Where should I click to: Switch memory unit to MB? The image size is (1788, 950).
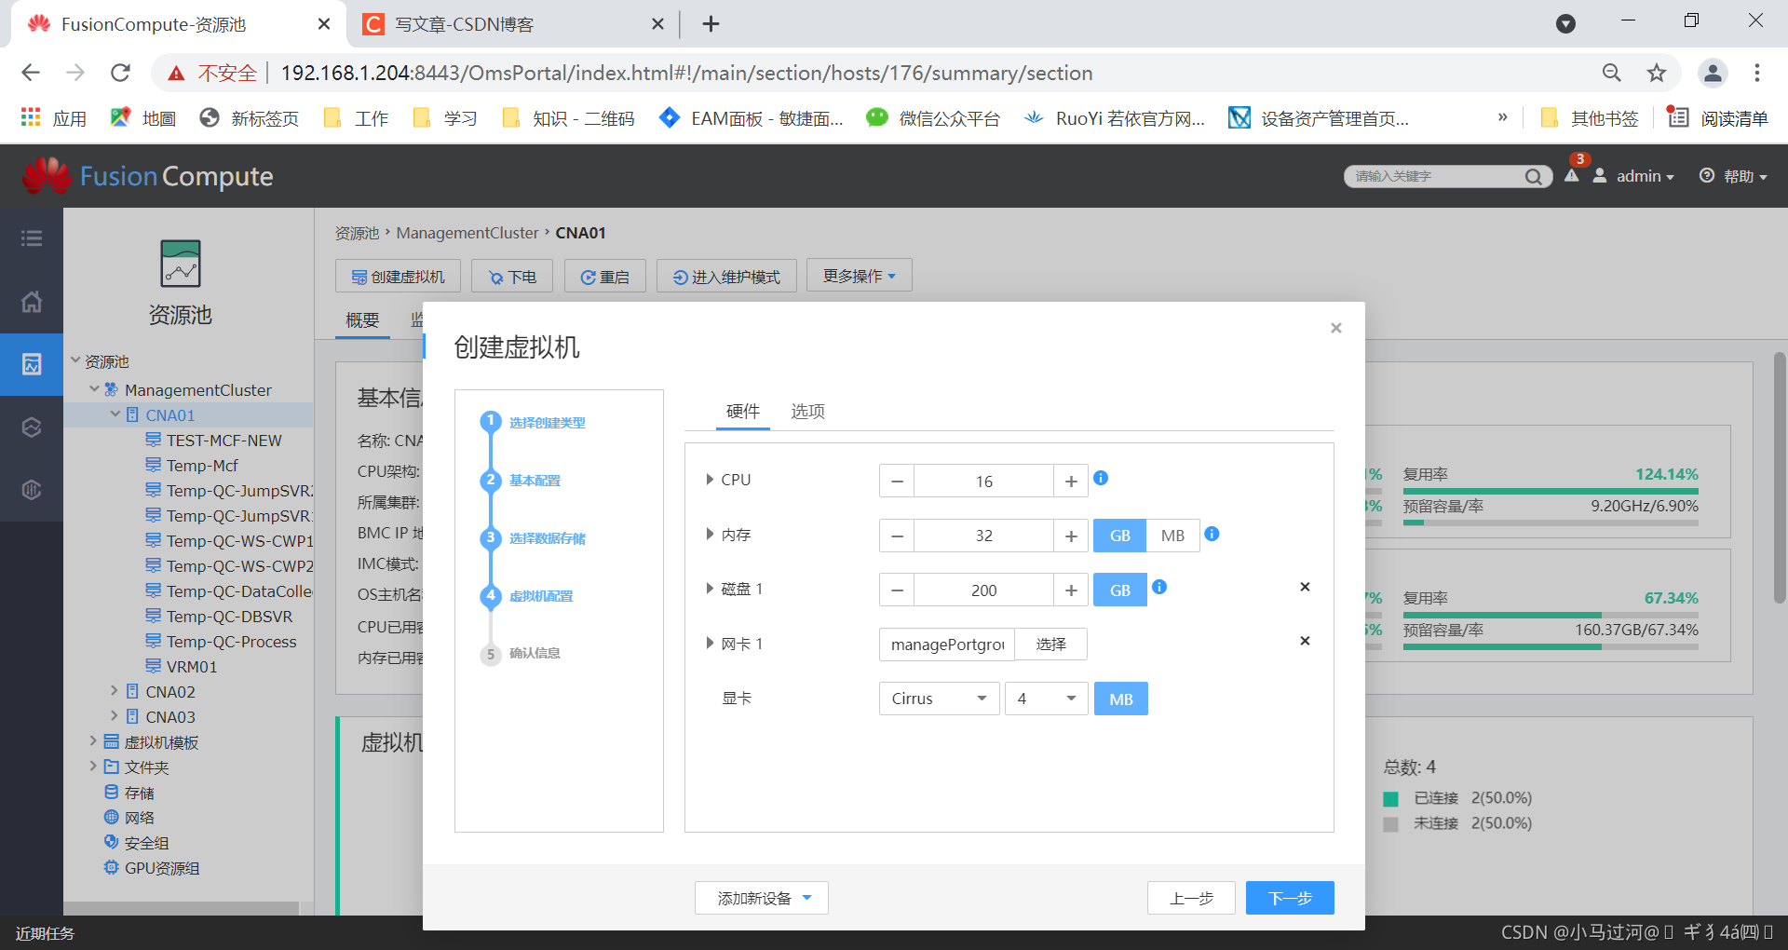pyautogui.click(x=1172, y=535)
